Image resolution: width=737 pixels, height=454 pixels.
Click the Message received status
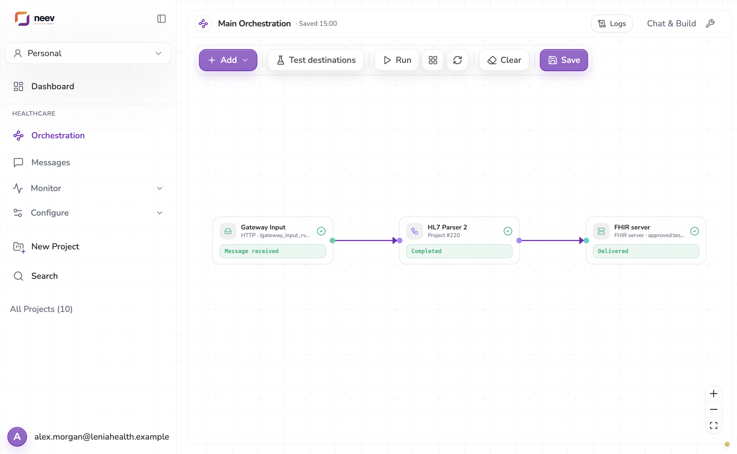pyautogui.click(x=273, y=251)
